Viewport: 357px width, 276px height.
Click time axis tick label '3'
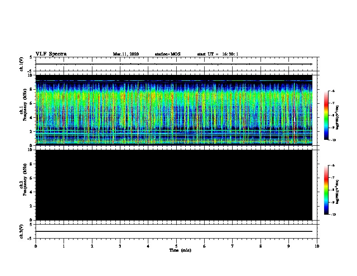tap(120, 246)
